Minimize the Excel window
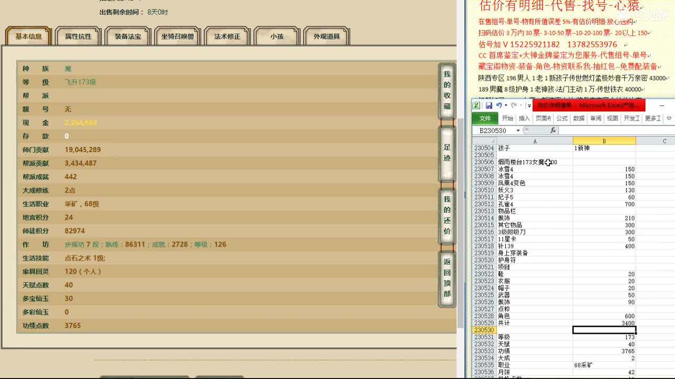Screen dimensions: 675x379 [662, 106]
